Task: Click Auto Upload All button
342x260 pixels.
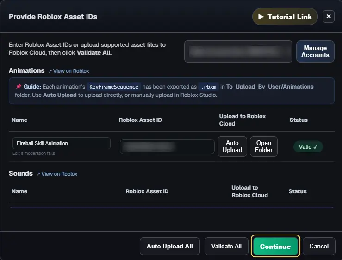Action: pyautogui.click(x=170, y=246)
